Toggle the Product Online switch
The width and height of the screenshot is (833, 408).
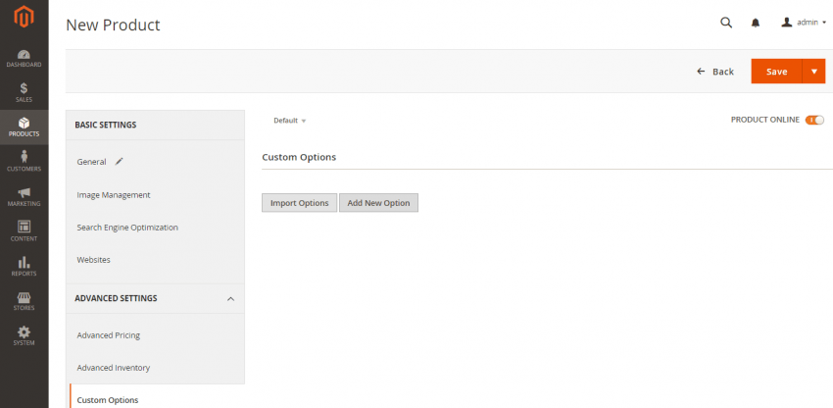click(x=814, y=120)
